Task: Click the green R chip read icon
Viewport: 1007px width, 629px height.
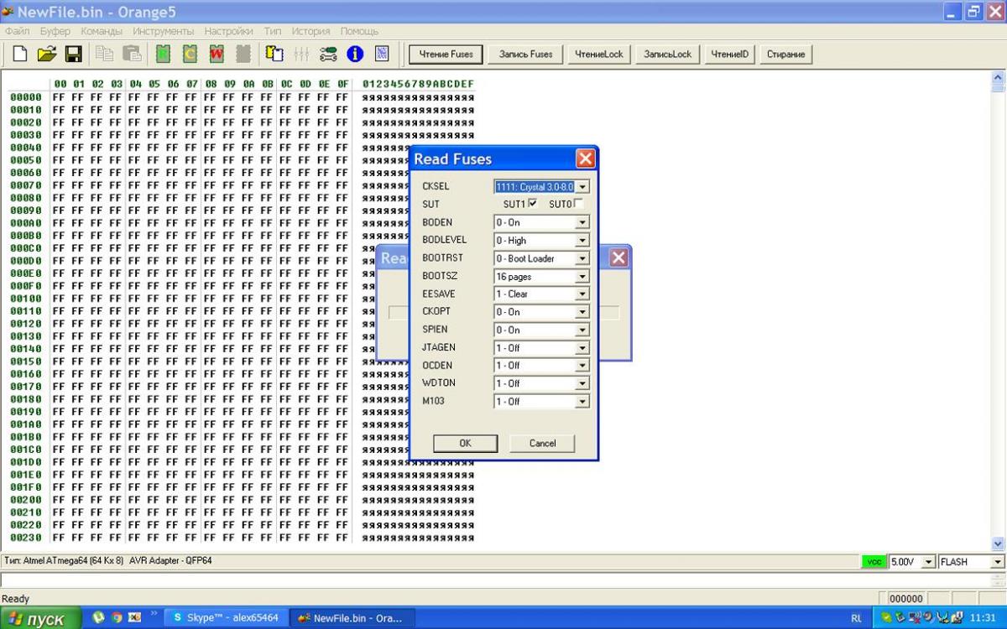Action: tap(163, 55)
